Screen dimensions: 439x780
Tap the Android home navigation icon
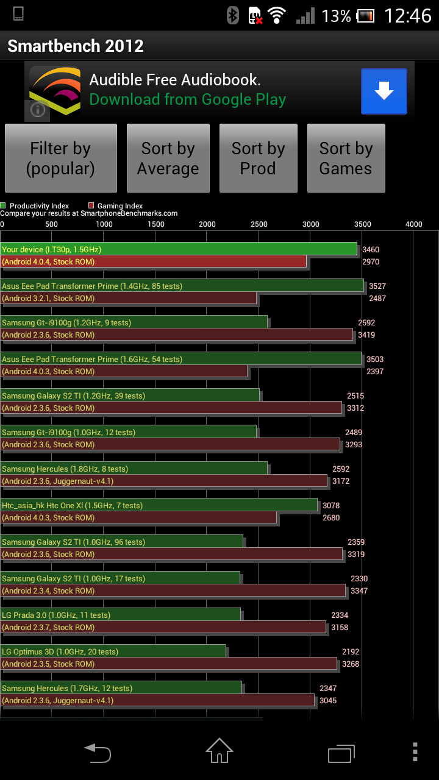pos(220,751)
